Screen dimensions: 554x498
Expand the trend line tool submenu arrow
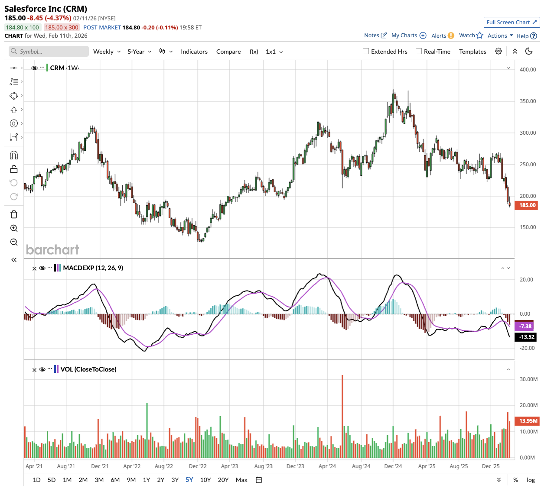(22, 68)
